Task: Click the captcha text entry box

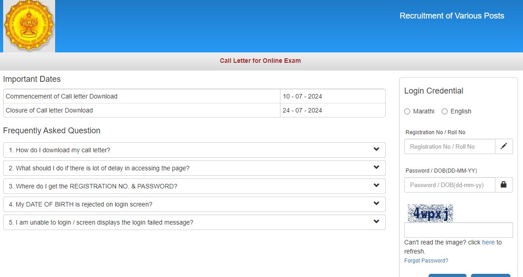Action: click(458, 230)
